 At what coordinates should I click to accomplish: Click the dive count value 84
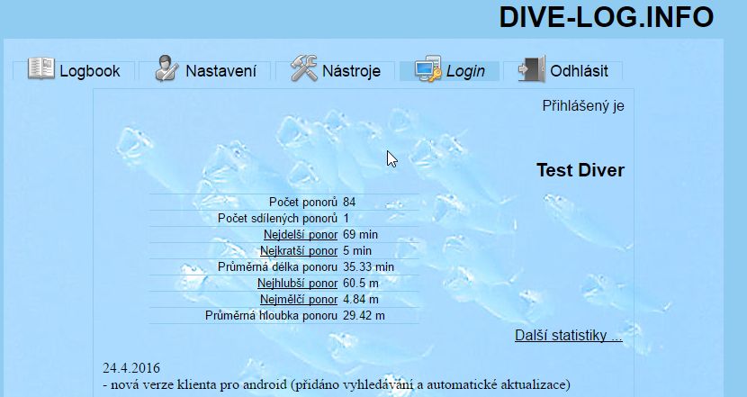tap(349, 202)
